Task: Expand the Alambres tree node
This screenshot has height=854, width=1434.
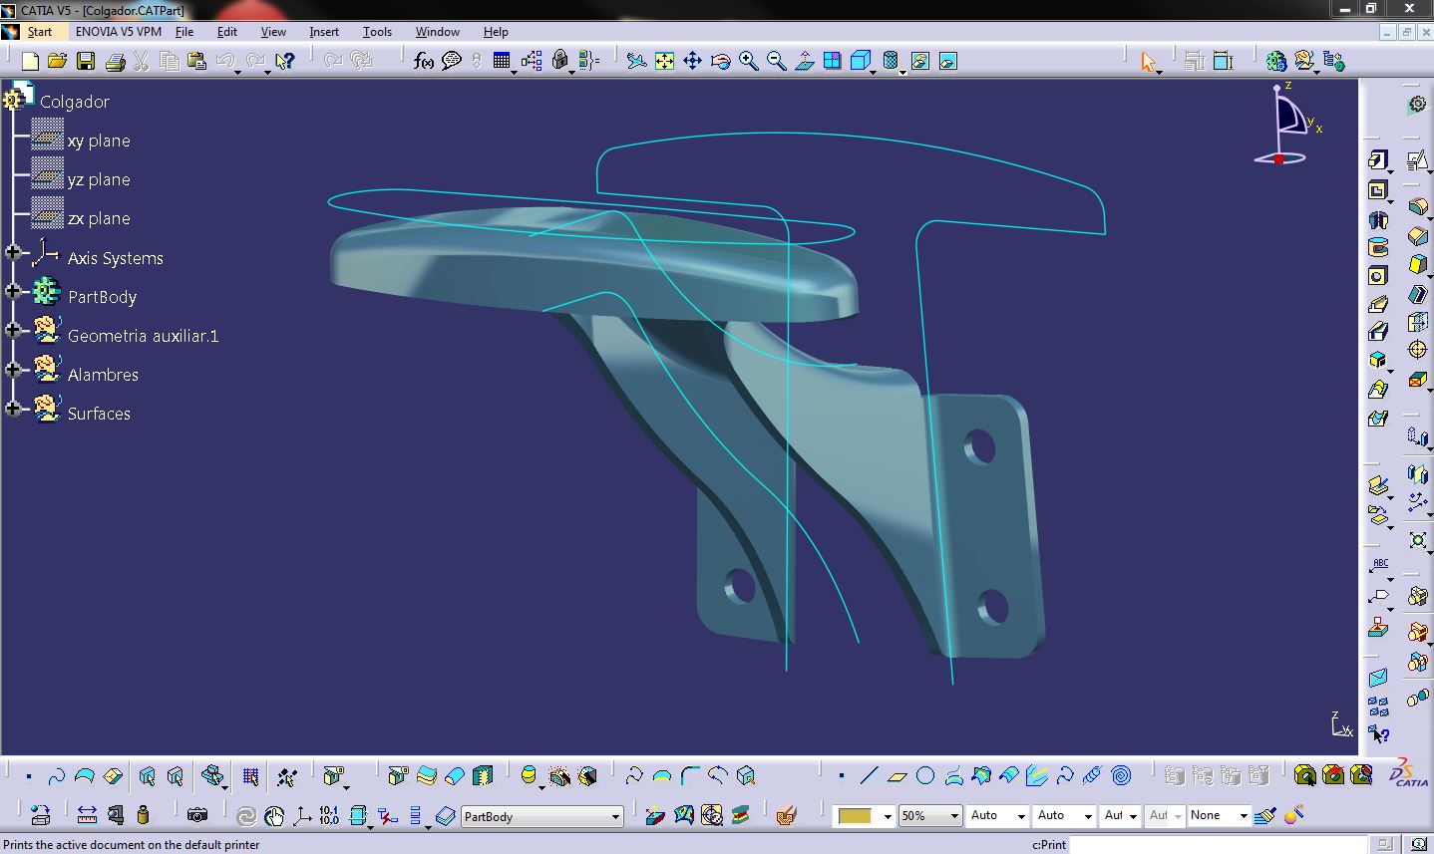Action: coord(13,370)
